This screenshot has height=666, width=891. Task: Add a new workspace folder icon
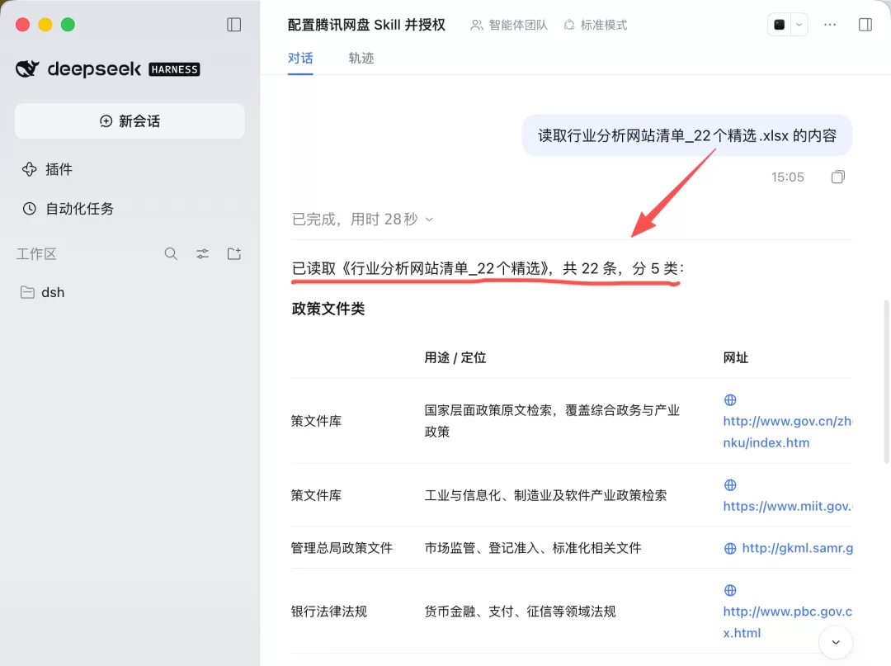(x=234, y=253)
